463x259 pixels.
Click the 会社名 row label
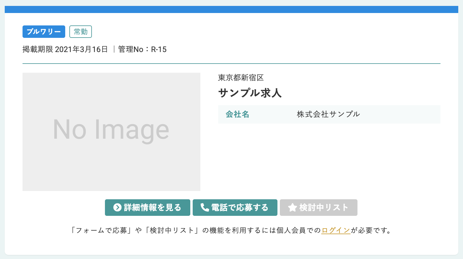pos(237,114)
